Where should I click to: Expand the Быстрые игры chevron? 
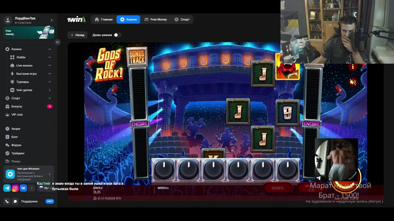click(x=50, y=74)
